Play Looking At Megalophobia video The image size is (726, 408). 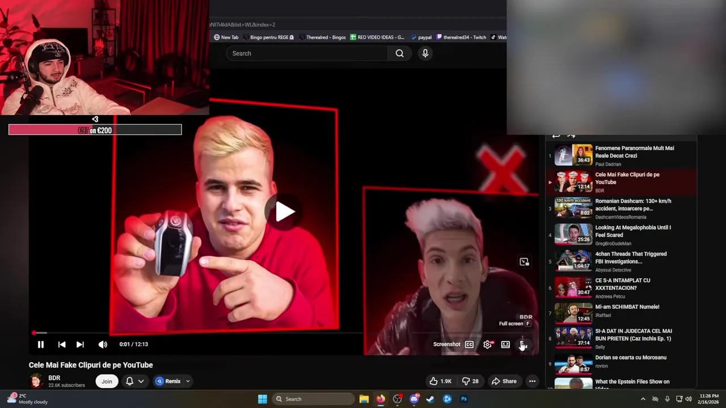(x=622, y=235)
